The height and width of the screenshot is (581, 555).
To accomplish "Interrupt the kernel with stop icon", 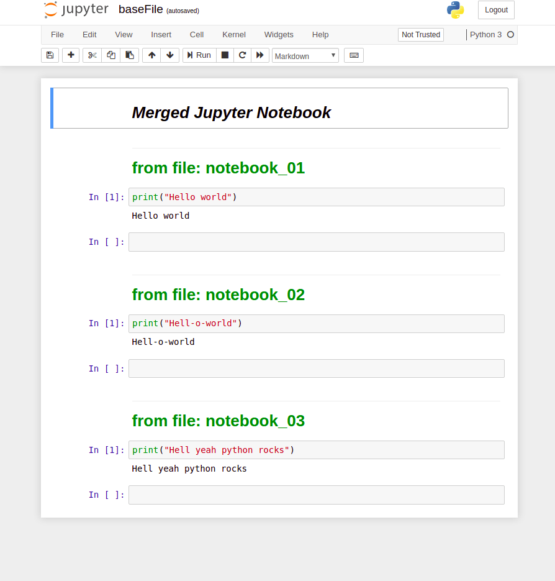I will click(225, 55).
